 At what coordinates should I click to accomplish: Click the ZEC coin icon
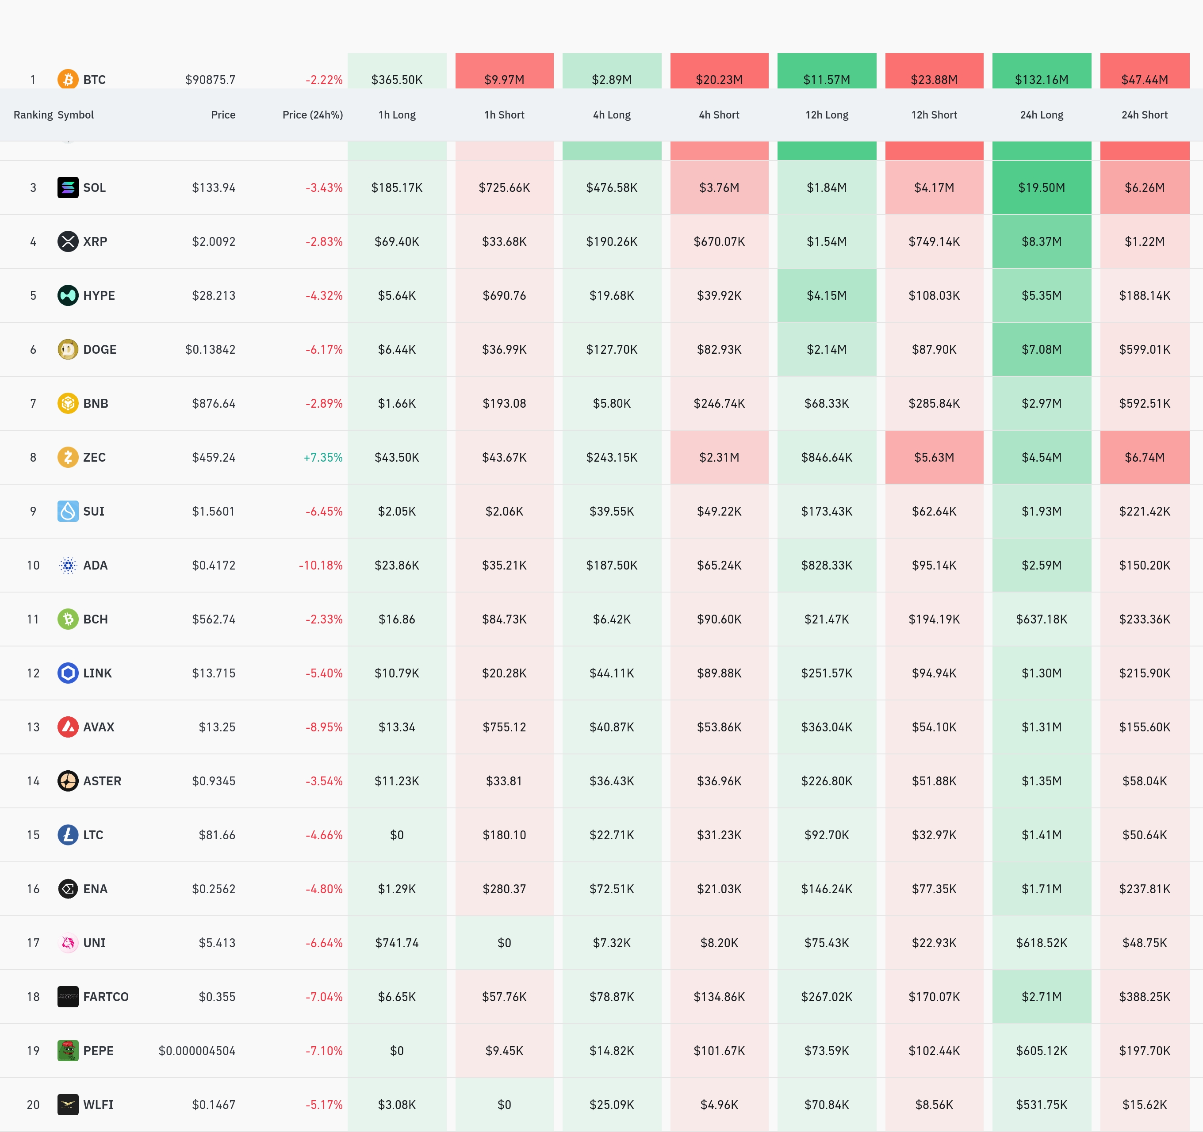coord(68,457)
